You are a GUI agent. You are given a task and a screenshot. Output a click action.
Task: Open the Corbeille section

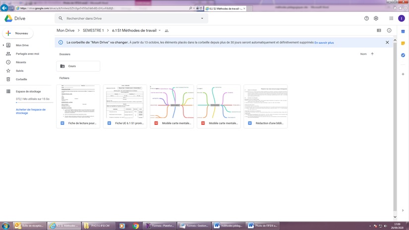21,79
